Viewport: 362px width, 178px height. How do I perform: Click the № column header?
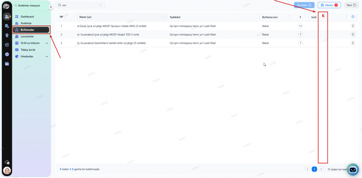pos(61,17)
